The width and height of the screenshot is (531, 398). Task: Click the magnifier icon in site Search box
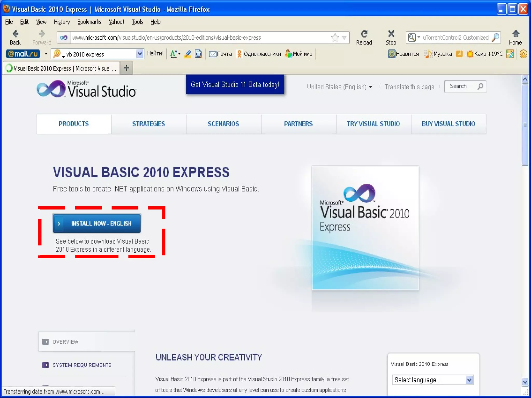pyautogui.click(x=480, y=86)
